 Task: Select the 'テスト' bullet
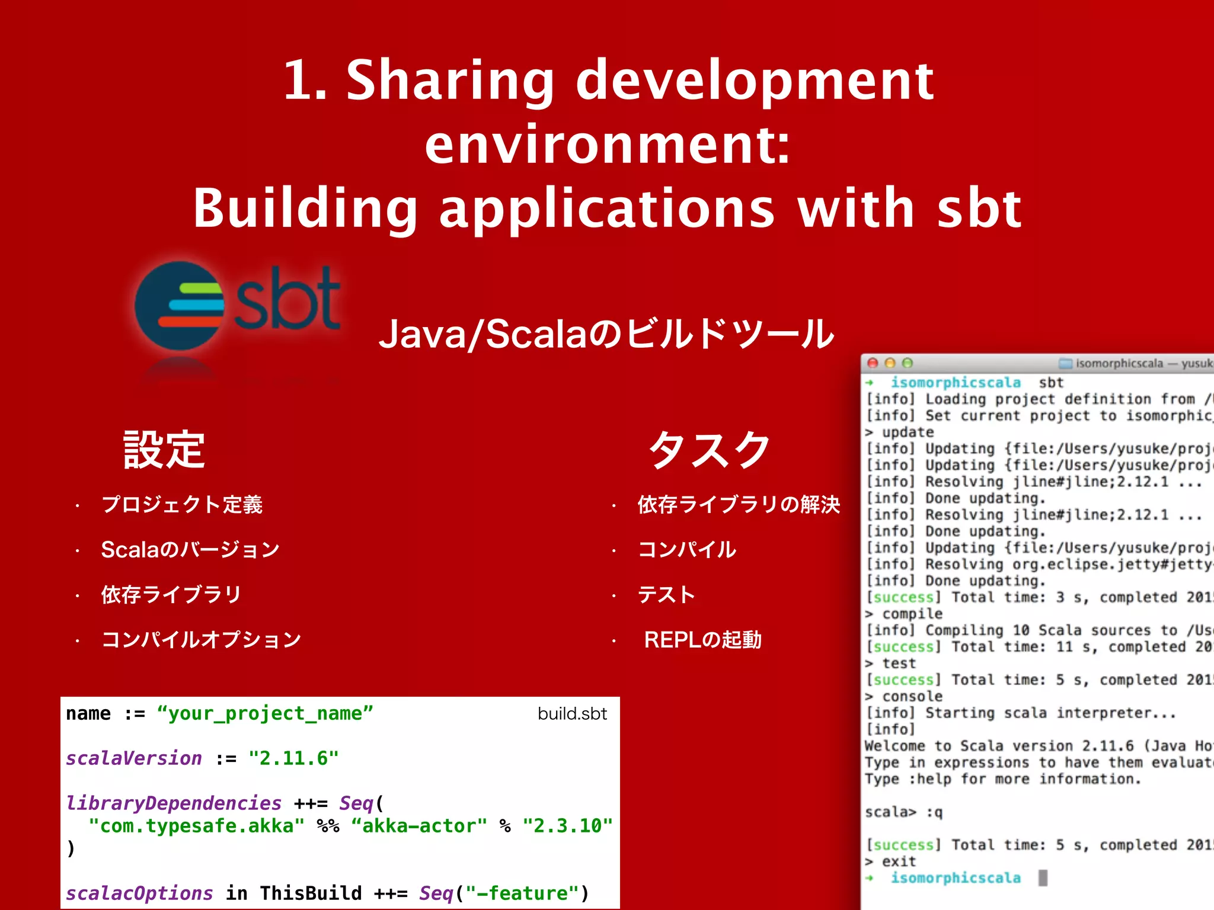click(x=666, y=594)
